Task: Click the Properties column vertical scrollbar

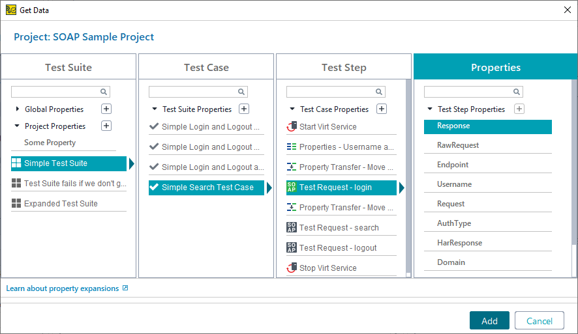Action: 574,178
